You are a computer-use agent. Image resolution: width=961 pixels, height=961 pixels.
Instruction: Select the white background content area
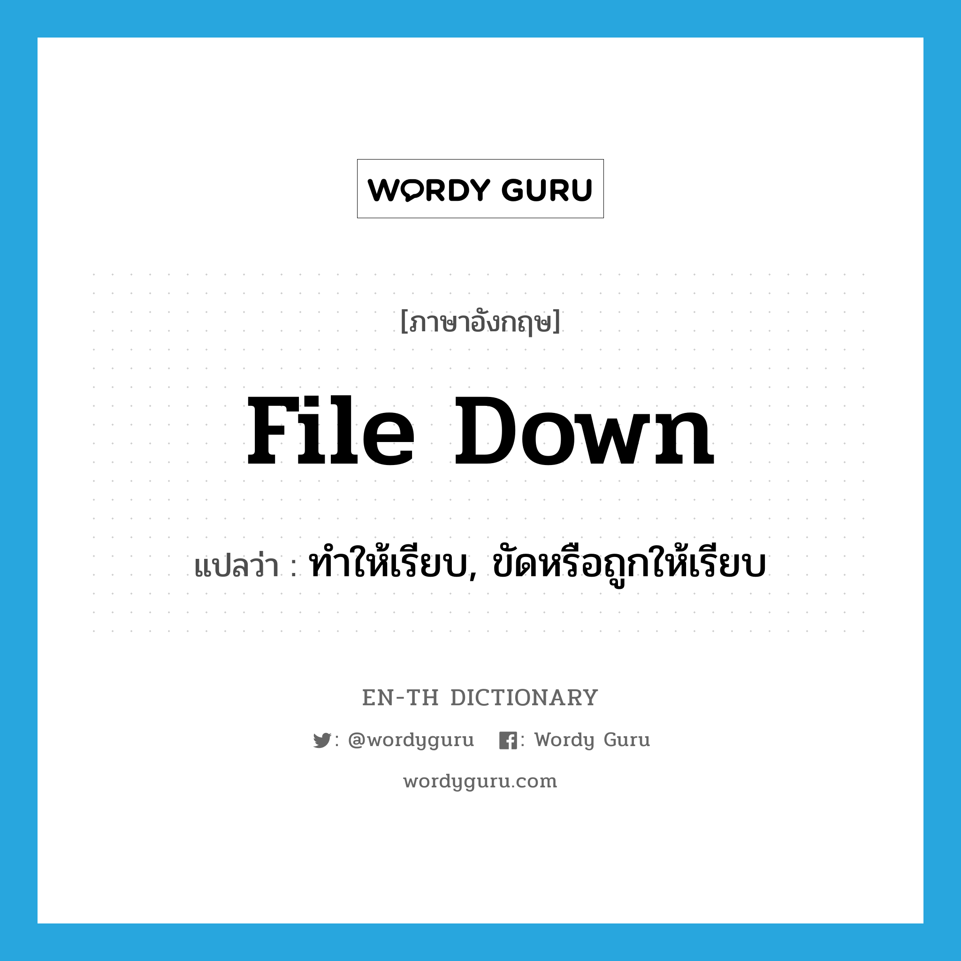(x=480, y=480)
